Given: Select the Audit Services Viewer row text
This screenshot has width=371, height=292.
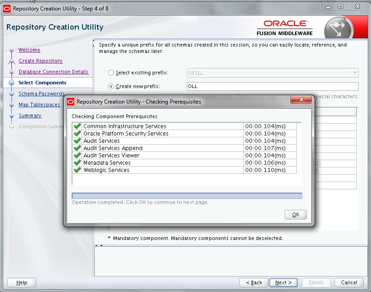Looking at the screenshot, I should pos(112,156).
